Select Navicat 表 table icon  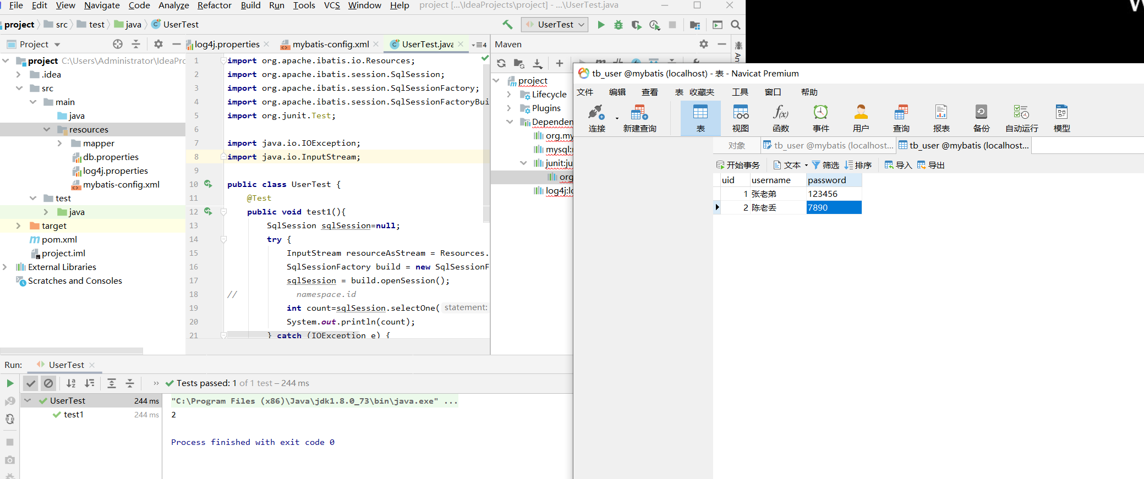tap(700, 118)
